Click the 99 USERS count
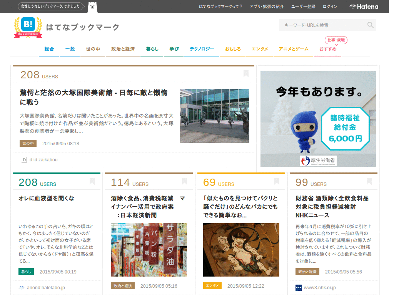 click(x=311, y=182)
